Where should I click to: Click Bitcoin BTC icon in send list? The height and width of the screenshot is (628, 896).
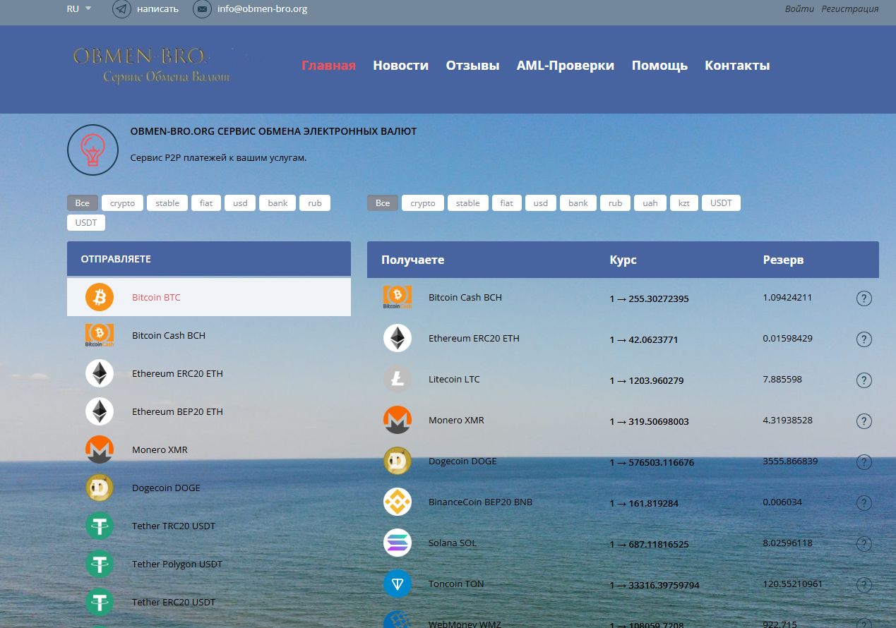[x=100, y=297]
